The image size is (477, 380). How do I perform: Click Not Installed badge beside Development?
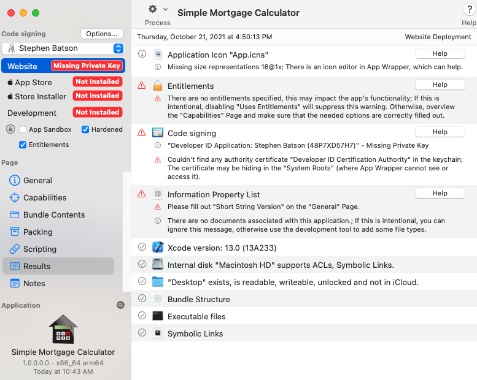(98, 112)
